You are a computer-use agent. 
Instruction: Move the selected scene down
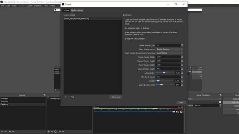tap(13, 131)
